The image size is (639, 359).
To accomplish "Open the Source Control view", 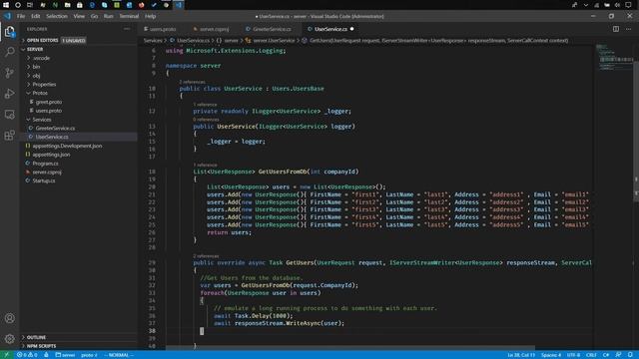I will coord(10,73).
